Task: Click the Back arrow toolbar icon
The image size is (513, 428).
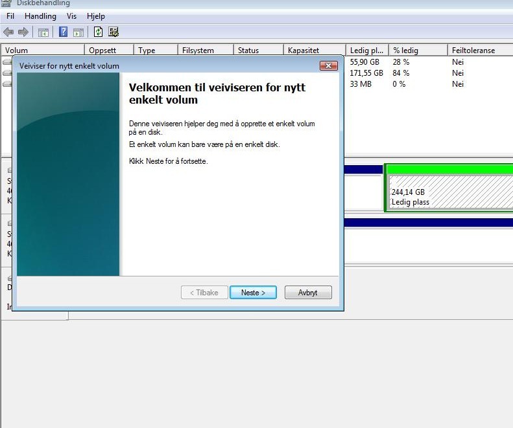Action: (x=8, y=32)
